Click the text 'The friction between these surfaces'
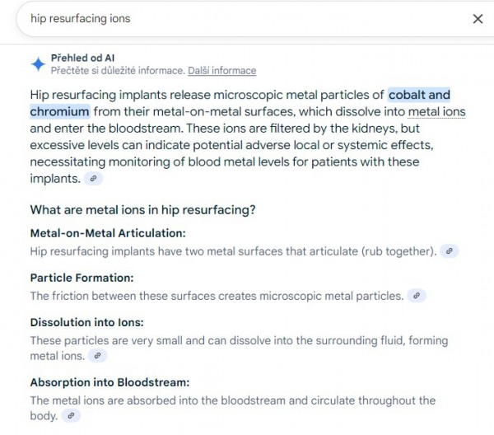494x435 pixels. pos(132,296)
